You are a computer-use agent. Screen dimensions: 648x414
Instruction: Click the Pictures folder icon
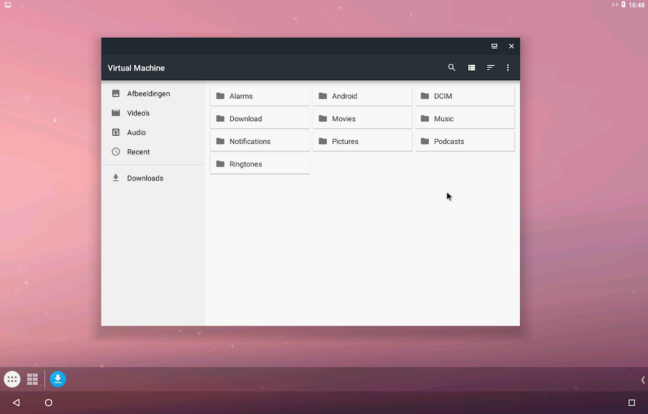click(x=323, y=141)
